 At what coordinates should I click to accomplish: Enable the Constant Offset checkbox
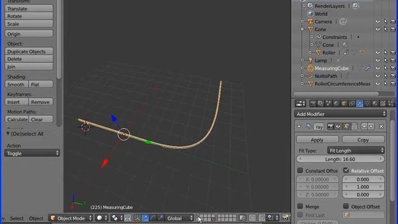300,170
